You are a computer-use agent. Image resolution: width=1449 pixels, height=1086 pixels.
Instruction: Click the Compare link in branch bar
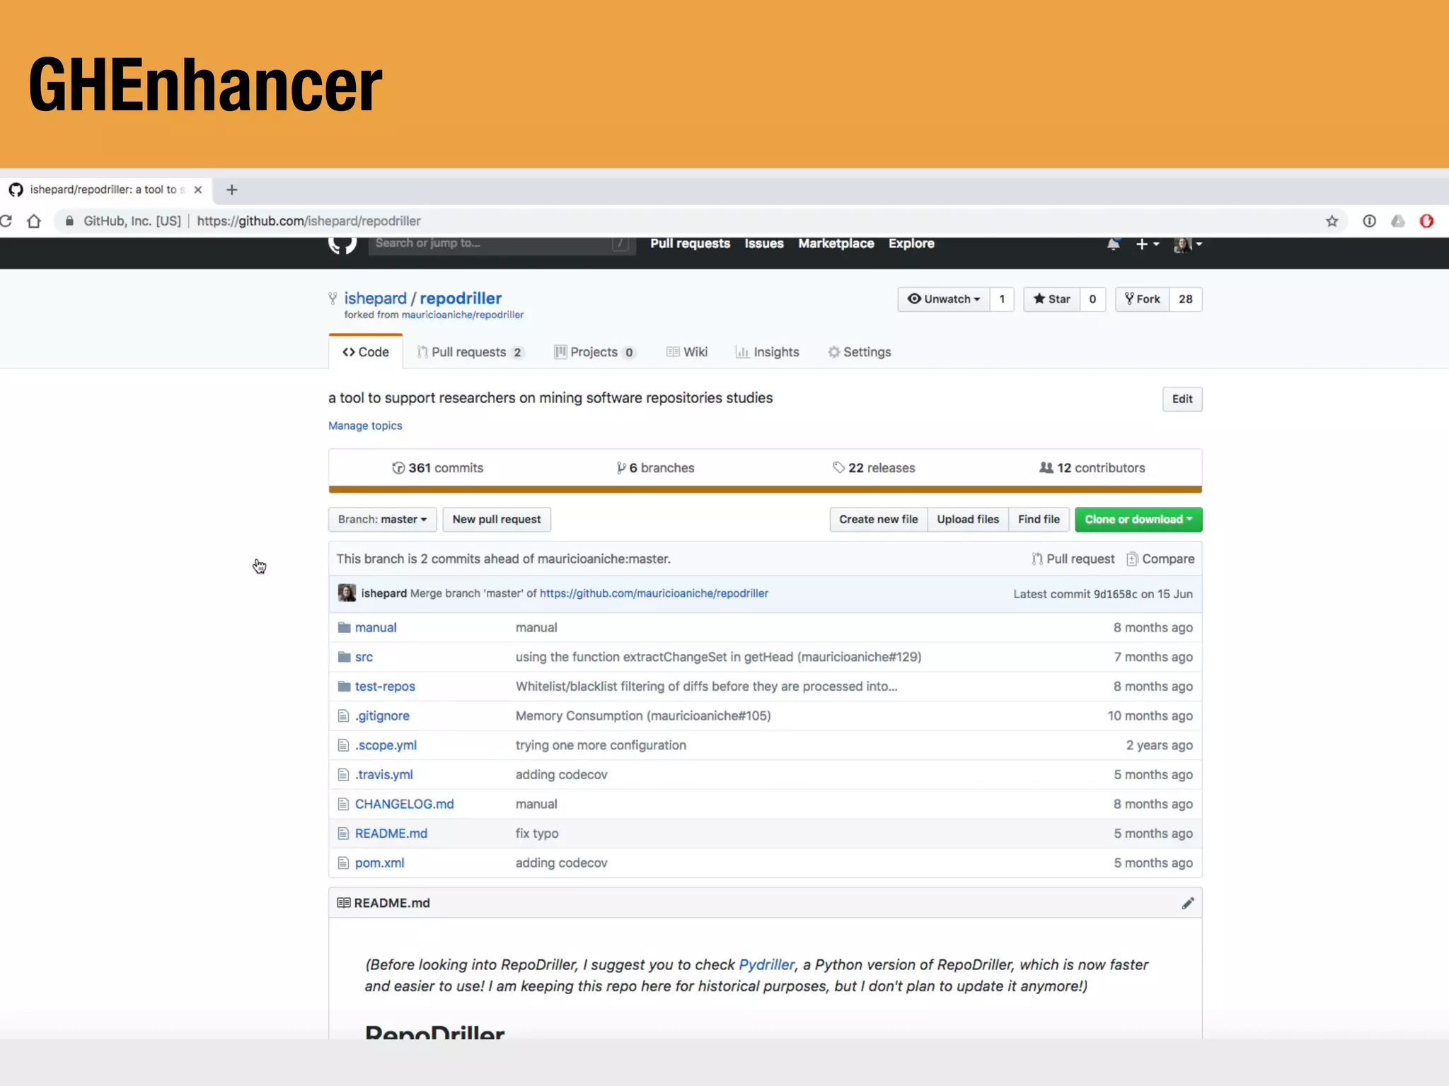[1160, 559]
